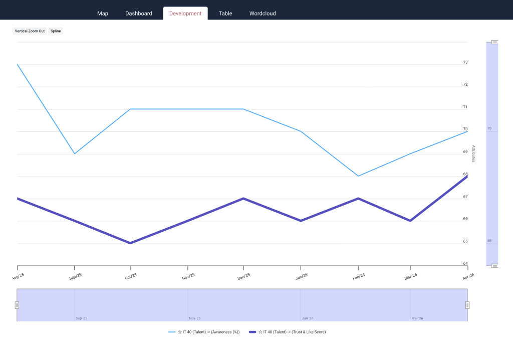513x345 pixels.
Task: Hide the Awareness (%) series via legend label
Action: (208, 332)
